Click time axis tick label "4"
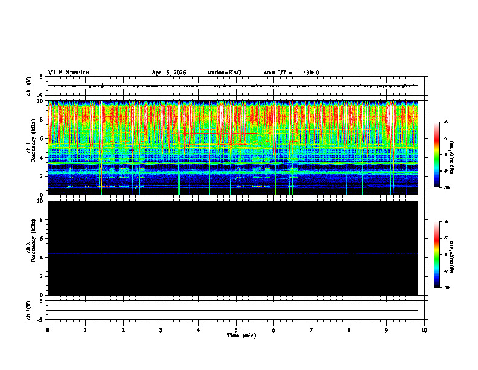The height and width of the screenshot is (370, 478). point(199,330)
